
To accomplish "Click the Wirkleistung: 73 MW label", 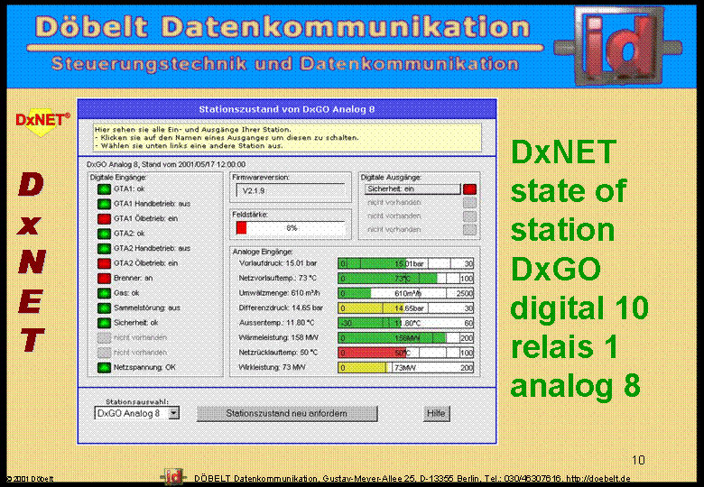I will coord(272,367).
